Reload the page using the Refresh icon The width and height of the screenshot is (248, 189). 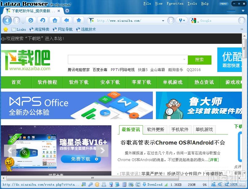(x=43, y=20)
